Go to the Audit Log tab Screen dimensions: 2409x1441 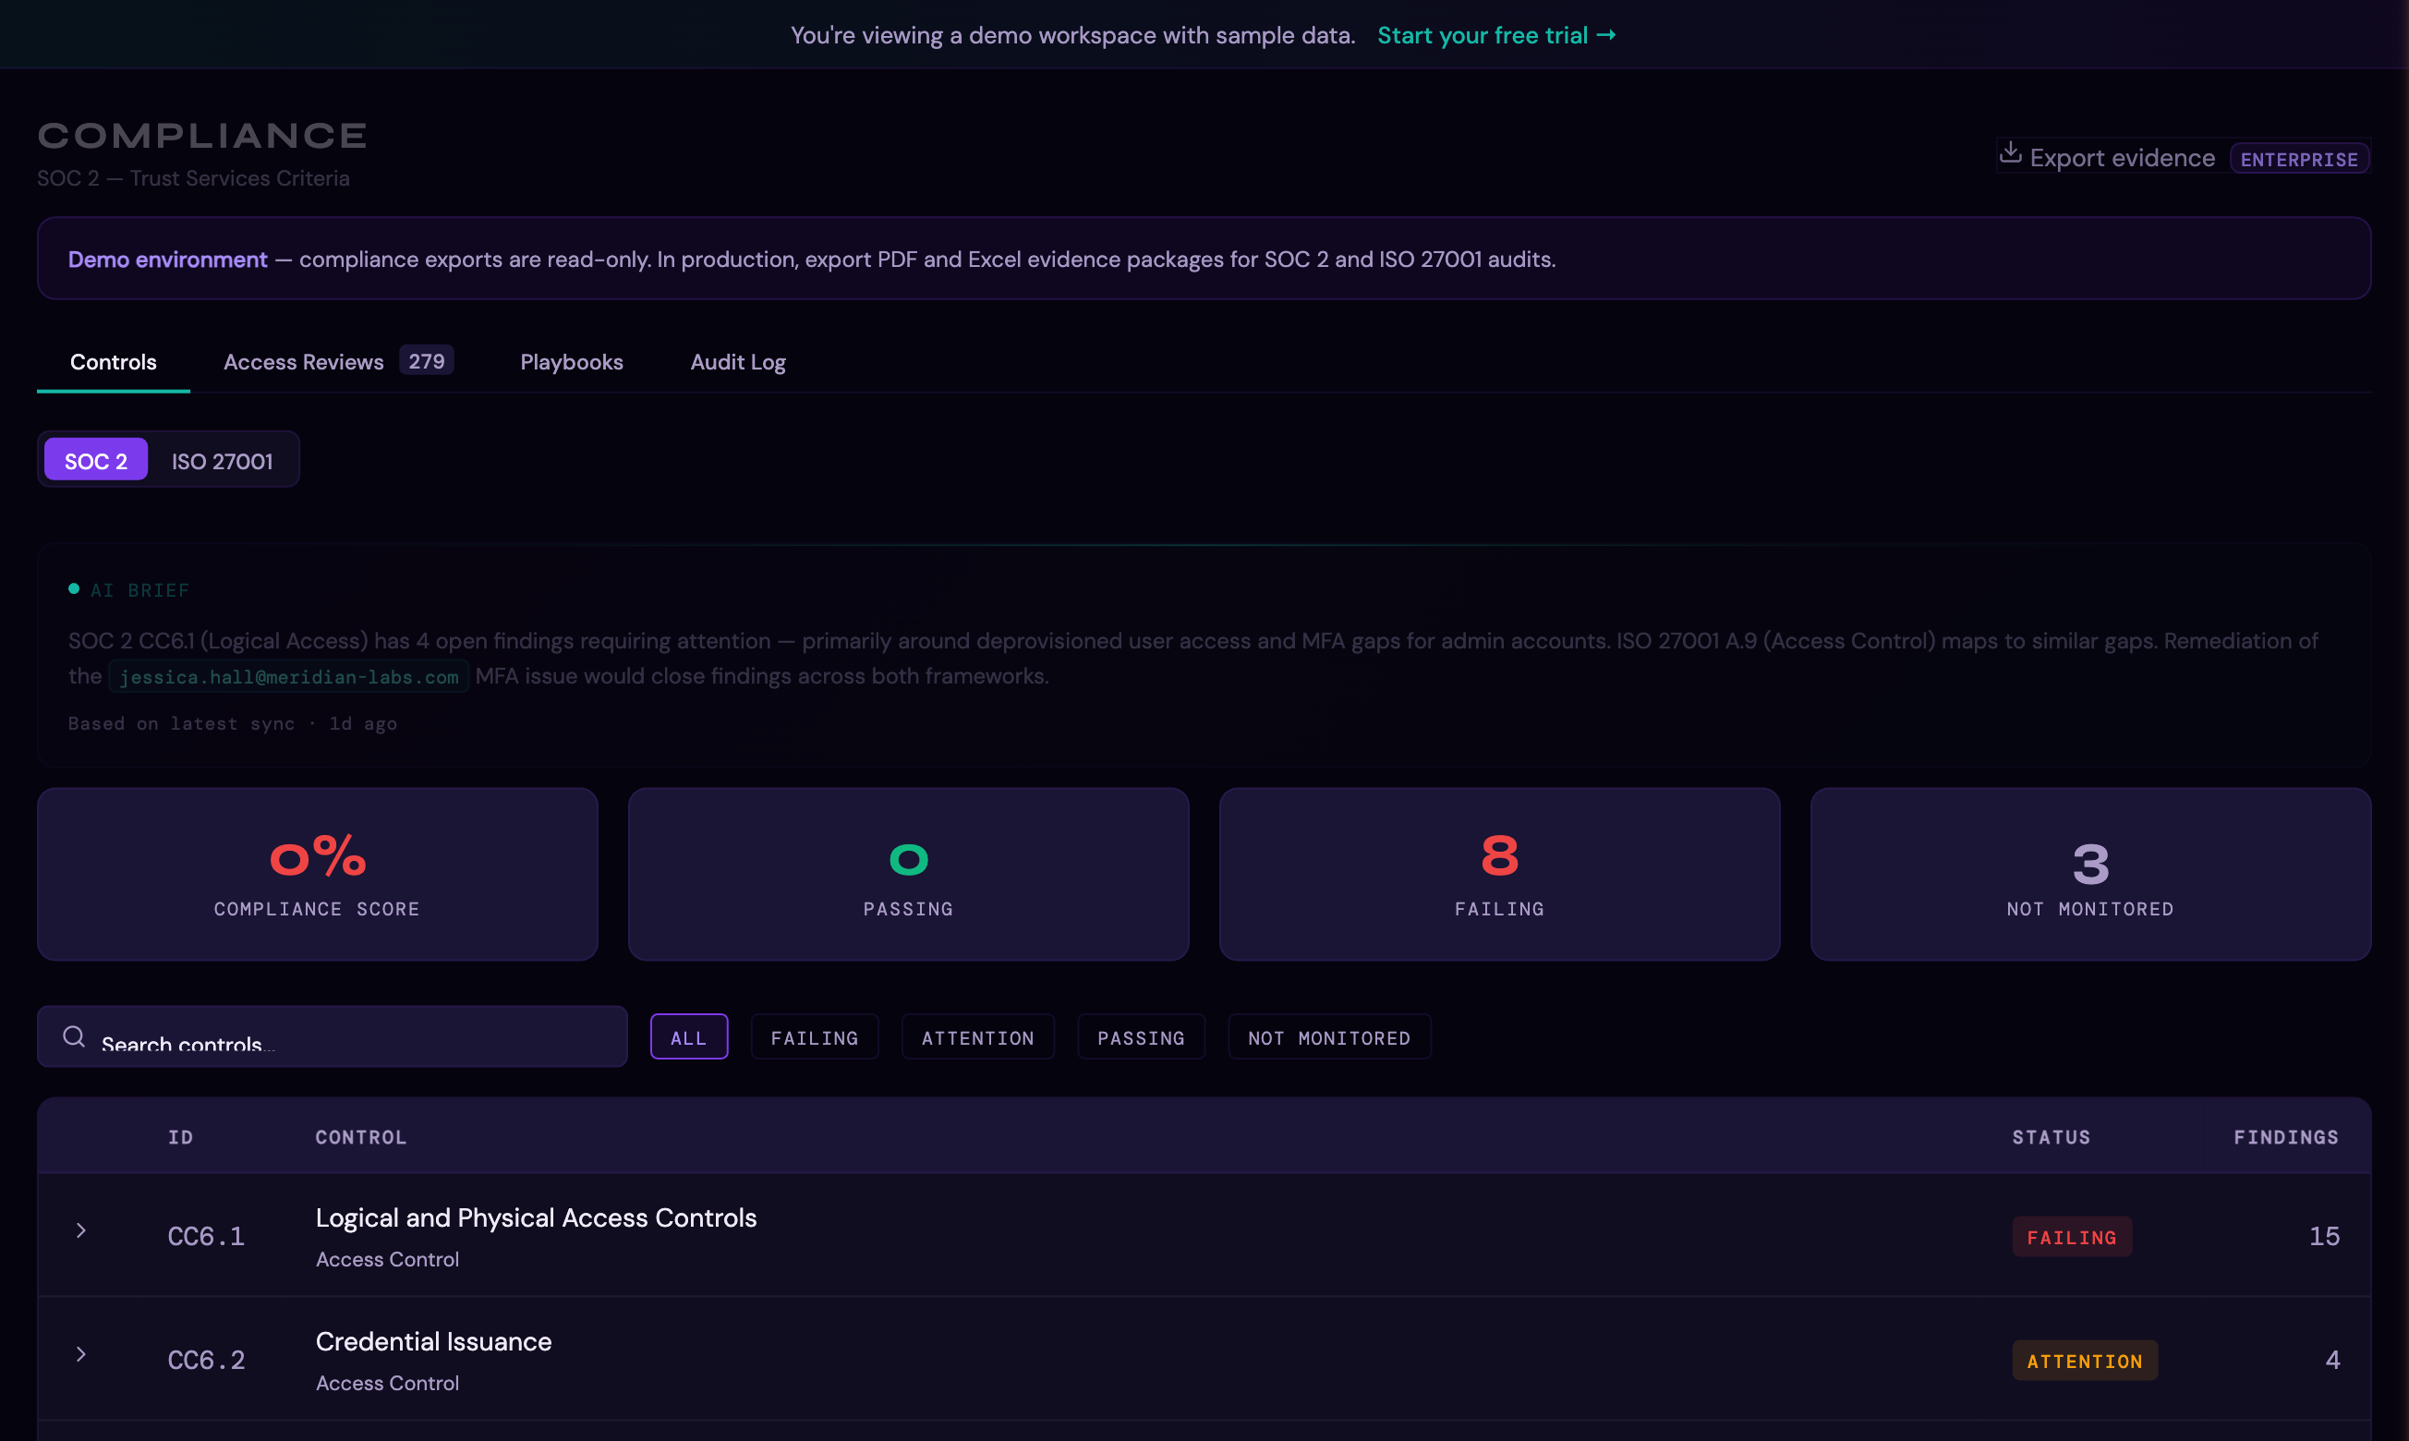click(738, 362)
